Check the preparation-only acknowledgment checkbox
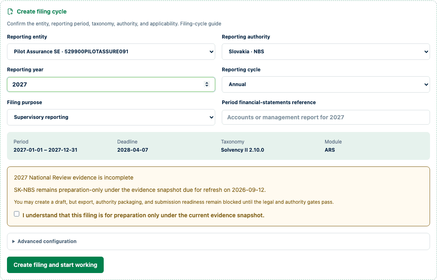 coord(17,214)
